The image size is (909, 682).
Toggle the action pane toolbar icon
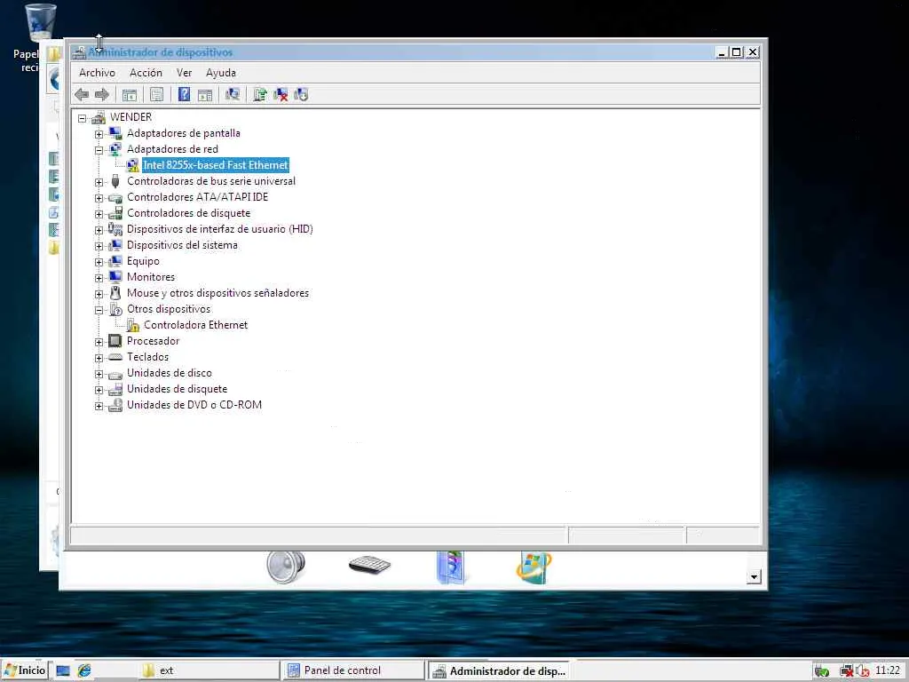pyautogui.click(x=205, y=94)
